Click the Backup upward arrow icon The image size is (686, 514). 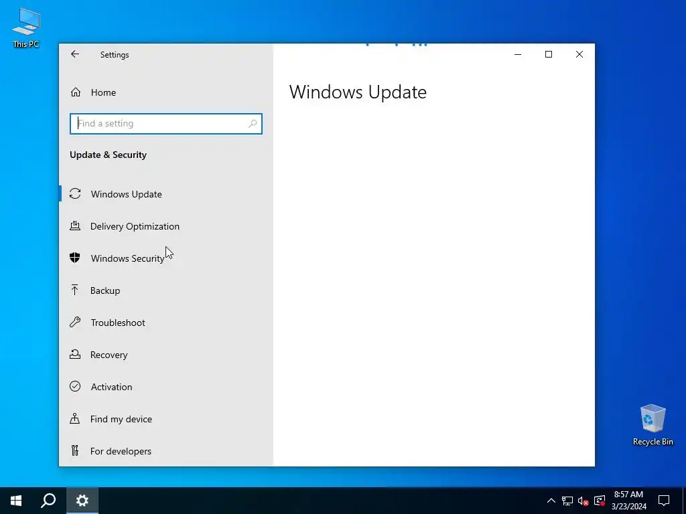click(x=75, y=290)
